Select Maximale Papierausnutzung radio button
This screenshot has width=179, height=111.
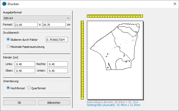(8, 47)
